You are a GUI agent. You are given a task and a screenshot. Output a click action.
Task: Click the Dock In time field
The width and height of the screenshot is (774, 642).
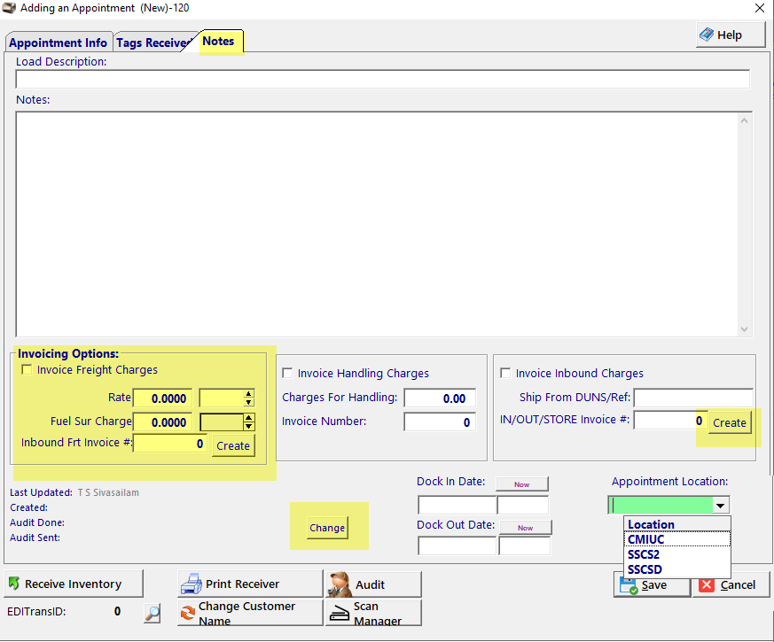click(x=523, y=505)
